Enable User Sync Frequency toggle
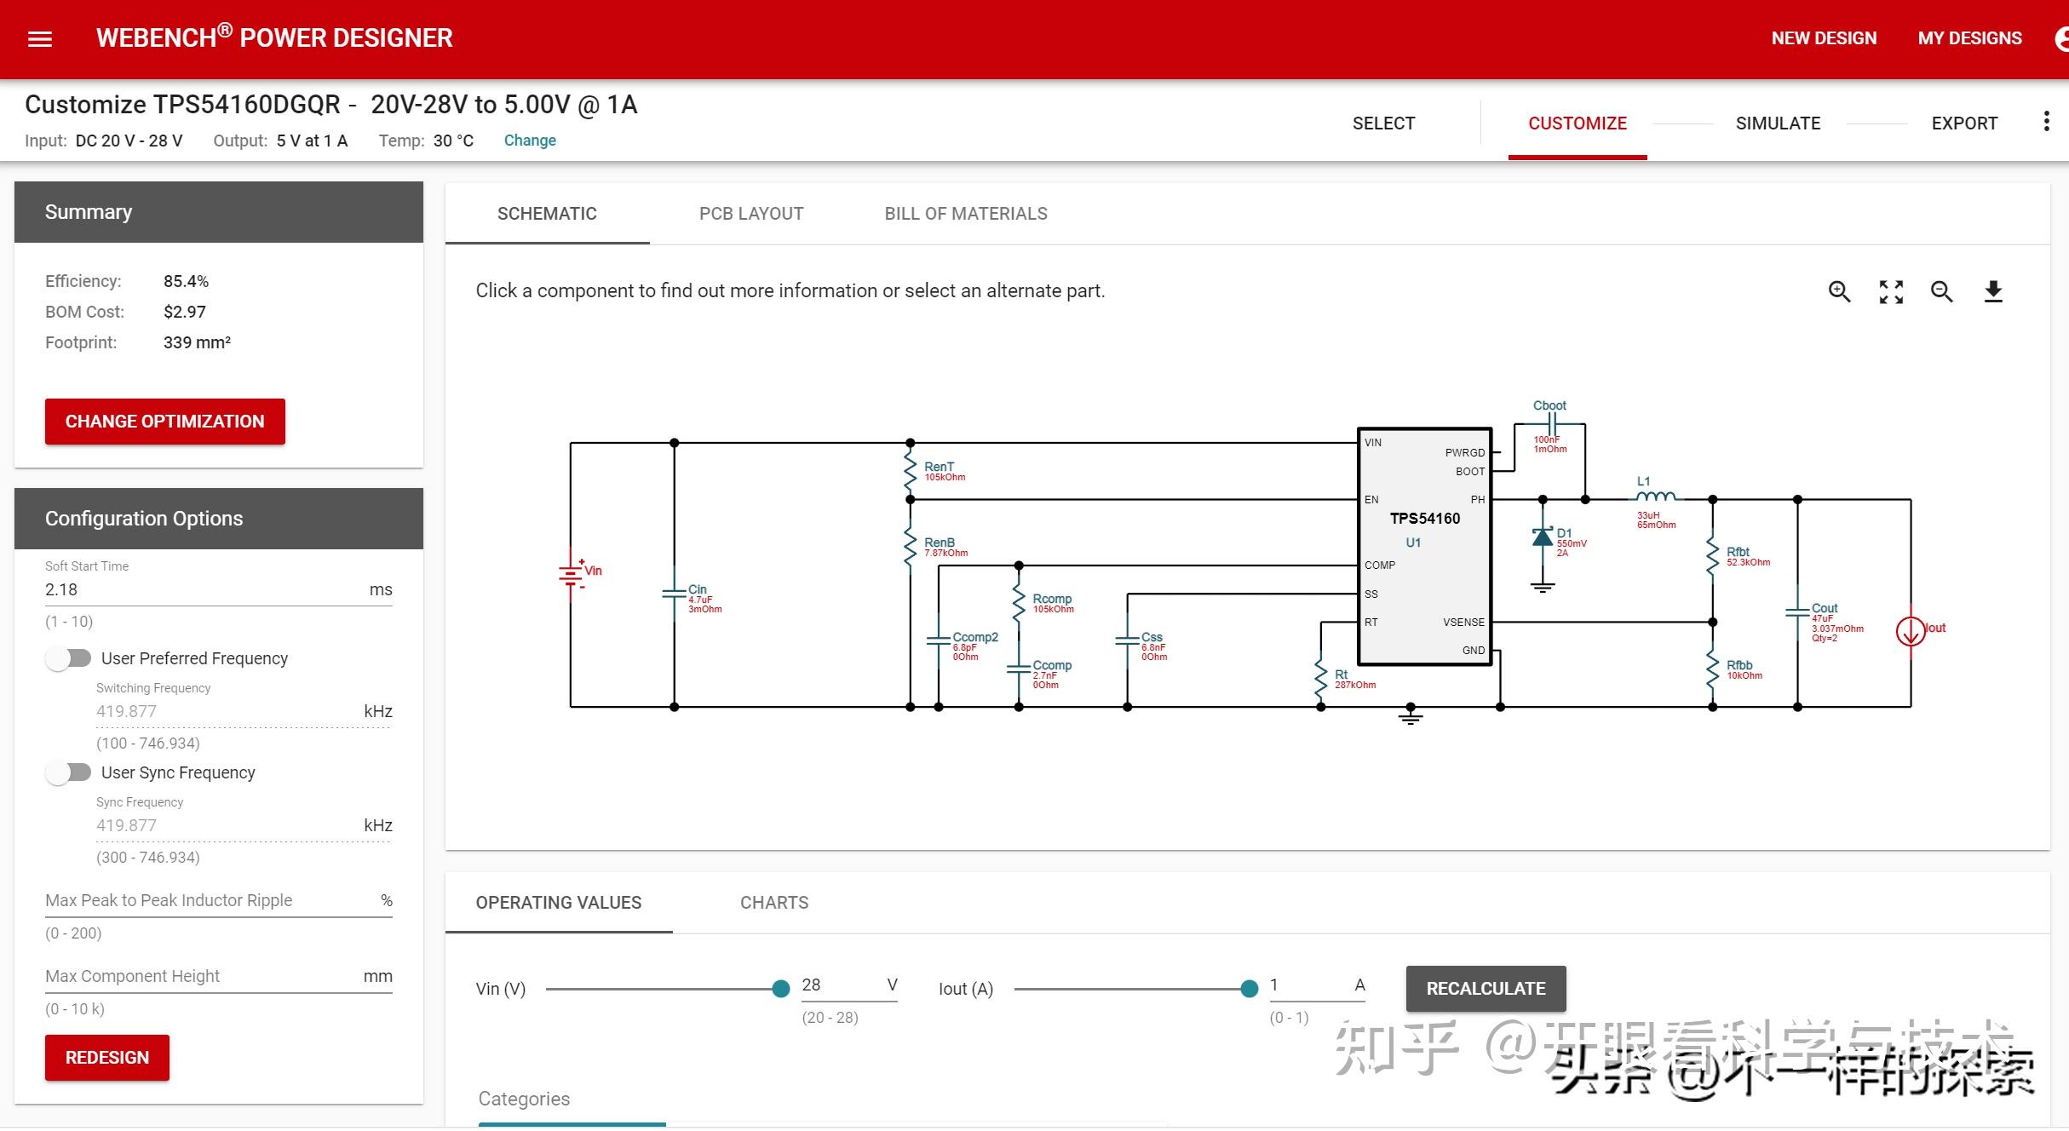 (x=69, y=772)
